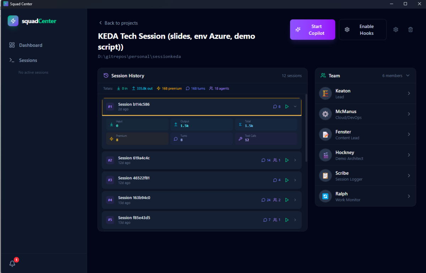426x273 pixels.
Task: Click the session history vertical scrollbar
Action: [x=306, y=128]
